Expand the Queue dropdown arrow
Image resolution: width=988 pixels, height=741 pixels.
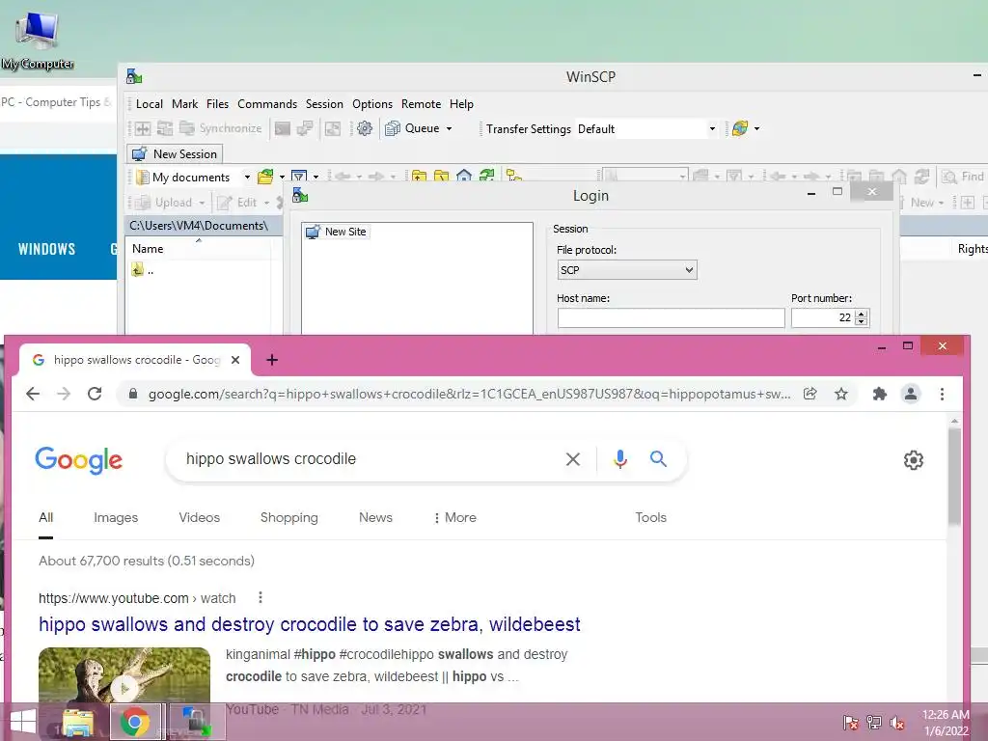click(449, 128)
